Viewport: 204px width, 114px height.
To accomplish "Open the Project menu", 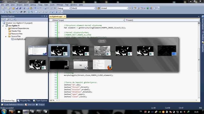I will [19, 5].
